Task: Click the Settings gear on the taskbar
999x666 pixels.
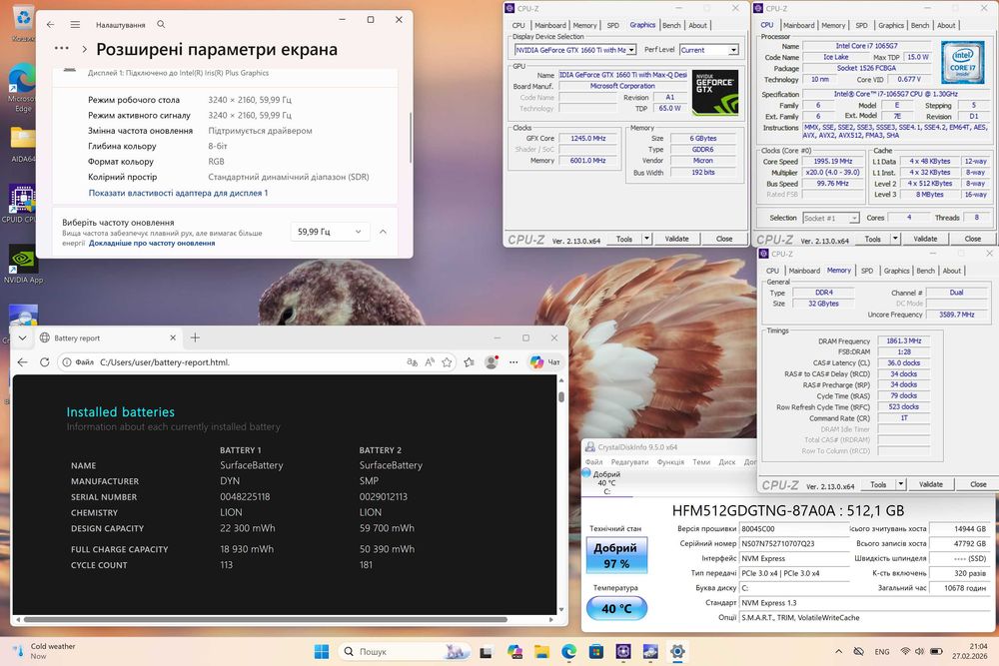Action: coord(677,651)
